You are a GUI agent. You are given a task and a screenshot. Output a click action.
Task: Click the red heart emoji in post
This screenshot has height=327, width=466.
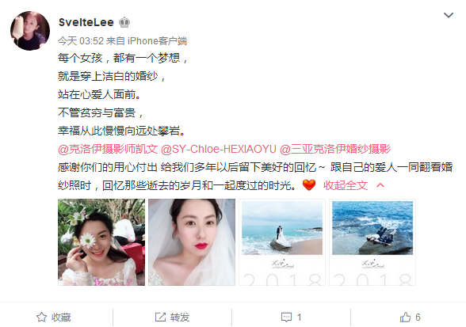[309, 185]
